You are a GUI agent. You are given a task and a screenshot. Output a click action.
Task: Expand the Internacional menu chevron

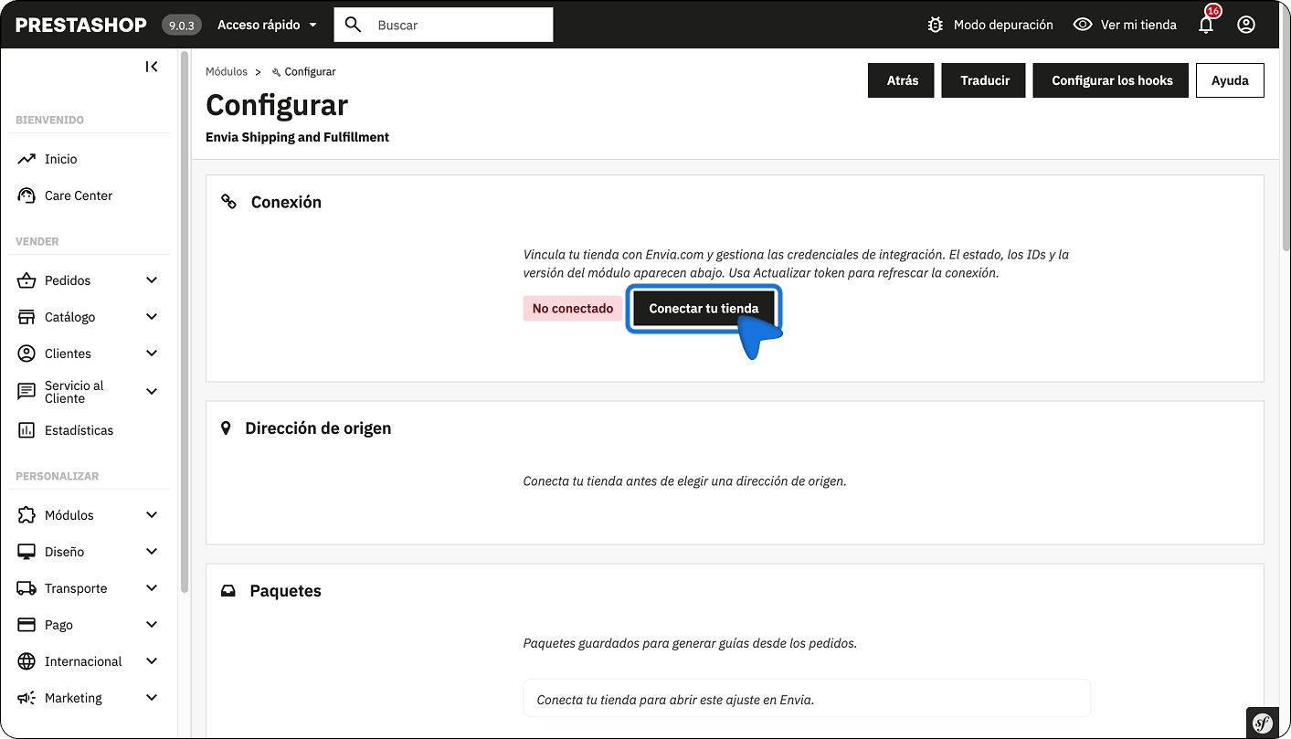pos(152,661)
